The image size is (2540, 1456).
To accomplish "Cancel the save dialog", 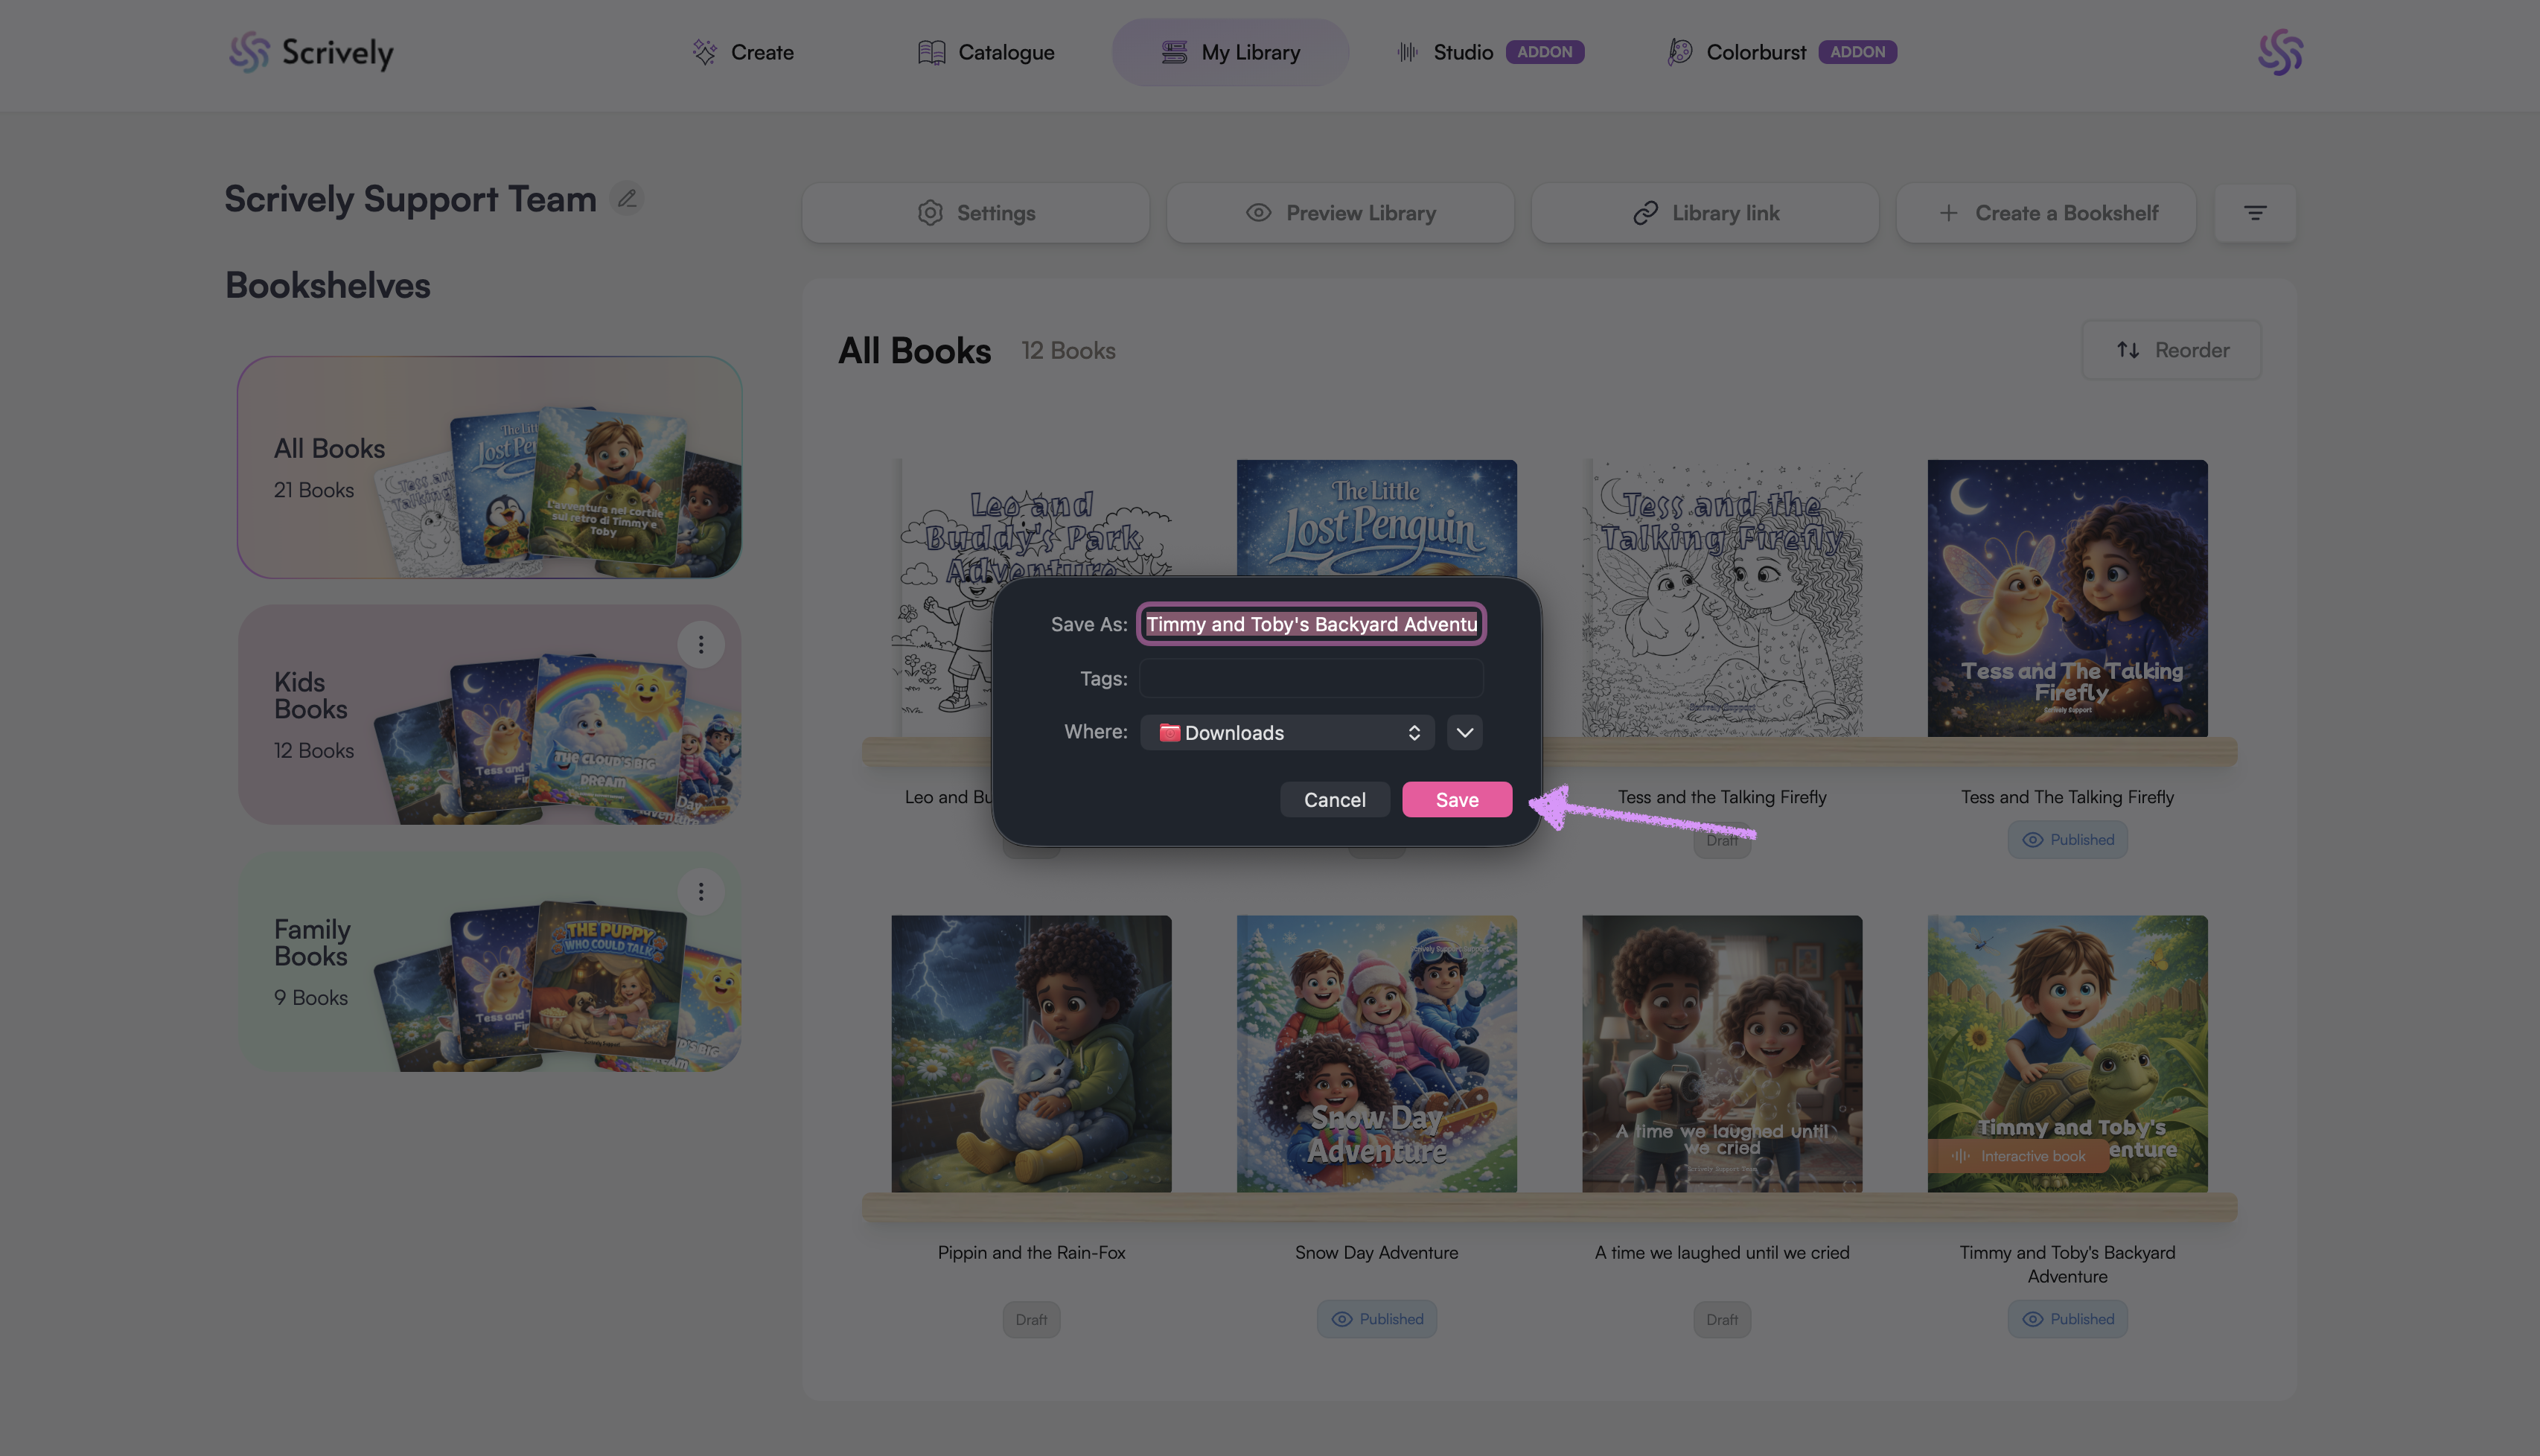I will pyautogui.click(x=1334, y=800).
